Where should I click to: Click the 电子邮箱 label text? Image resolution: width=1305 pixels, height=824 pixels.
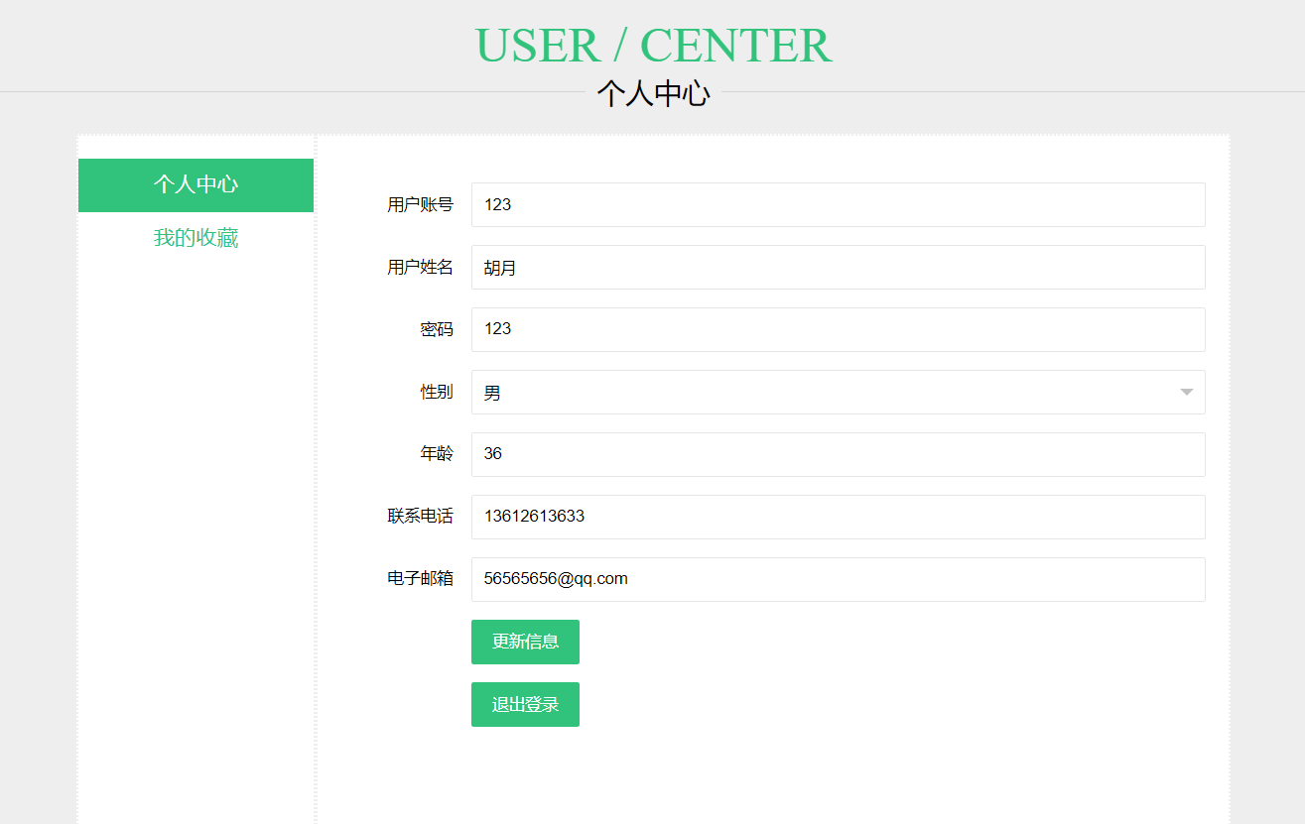click(x=420, y=579)
